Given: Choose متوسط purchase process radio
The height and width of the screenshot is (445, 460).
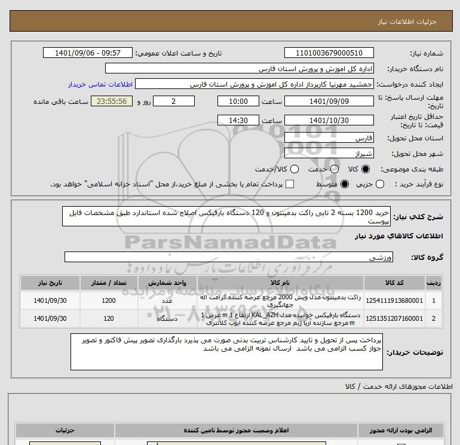Looking at the screenshot, I should 345,184.
